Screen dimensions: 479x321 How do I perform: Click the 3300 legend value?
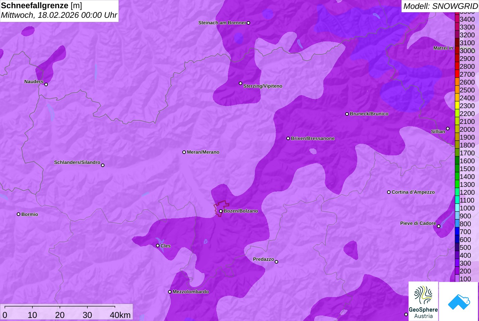pyautogui.click(x=467, y=27)
